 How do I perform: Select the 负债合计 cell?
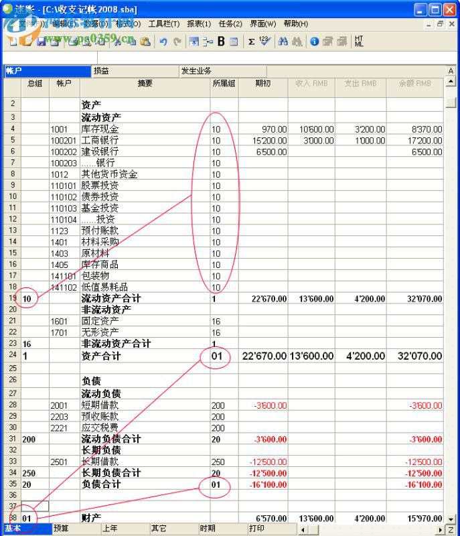pyautogui.click(x=145, y=484)
